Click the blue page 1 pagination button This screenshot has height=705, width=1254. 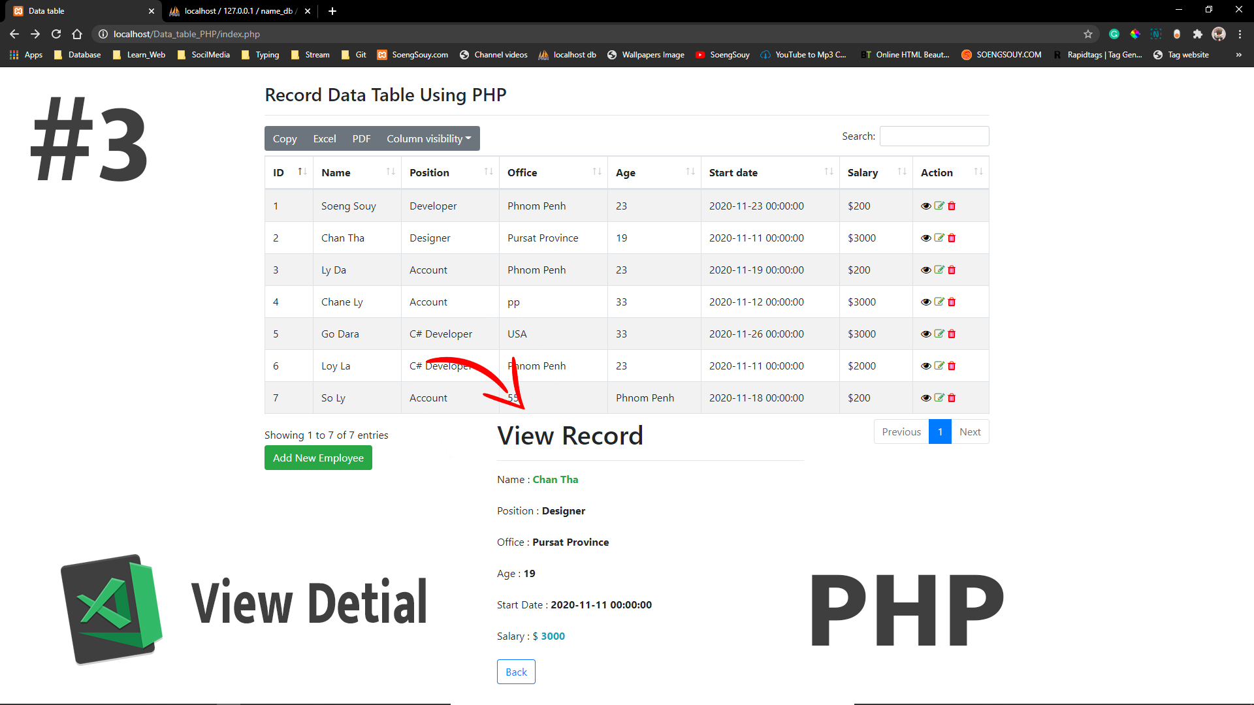[940, 431]
